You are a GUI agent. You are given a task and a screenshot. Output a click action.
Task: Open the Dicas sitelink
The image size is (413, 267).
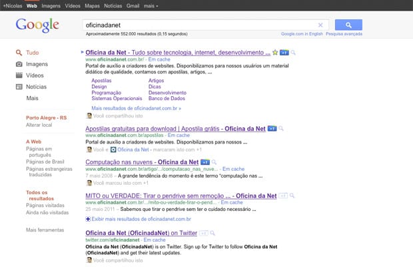(x=155, y=87)
